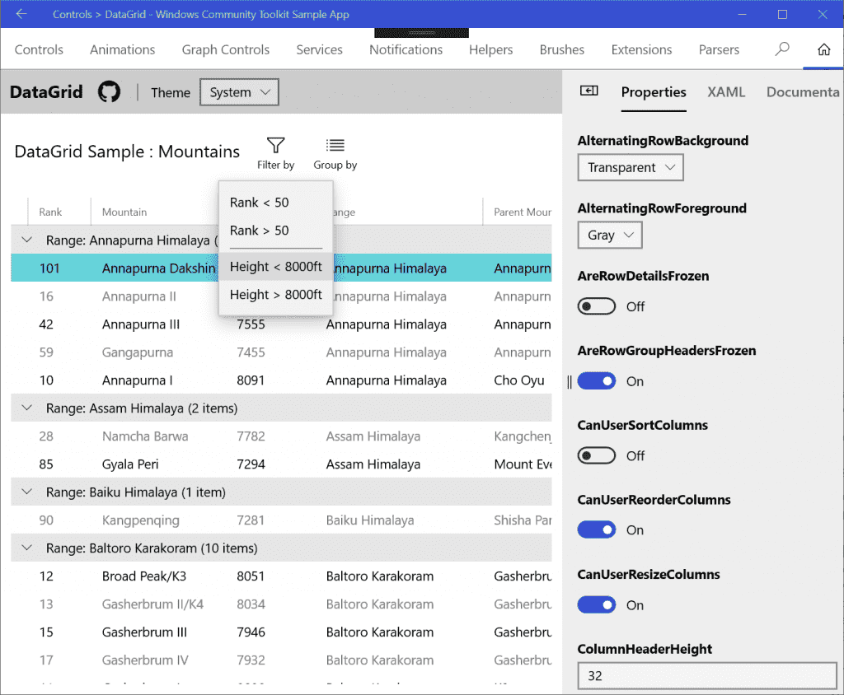The width and height of the screenshot is (844, 695).
Task: Enable the CanUserSortColumns switch
Action: tap(597, 455)
